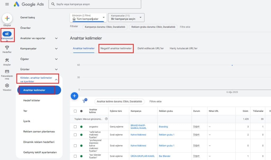
Task: Click status dot for profesyonel espresso keyword
Action: point(82,146)
